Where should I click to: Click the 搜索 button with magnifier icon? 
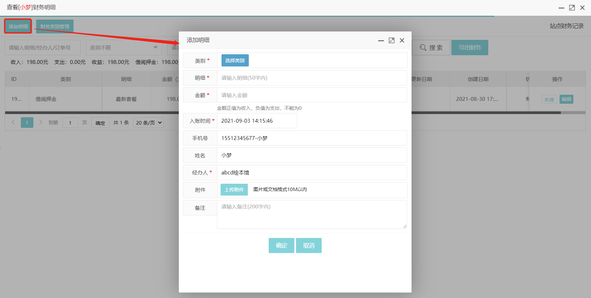coord(431,48)
